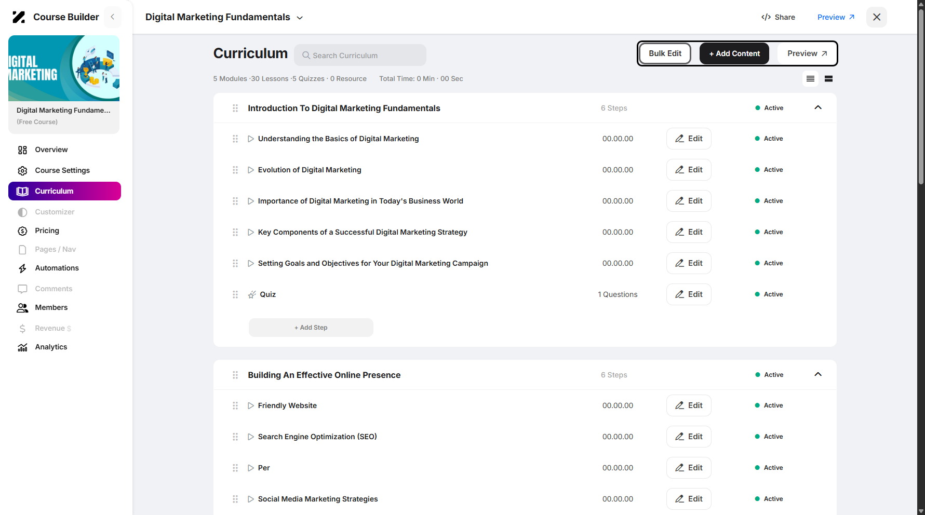Click drag handle for Understanding the Basics lesson

pos(235,139)
